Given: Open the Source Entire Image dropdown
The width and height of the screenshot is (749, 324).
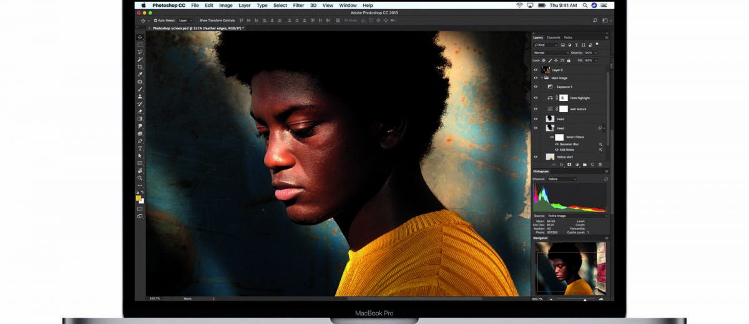Looking at the screenshot, I should coord(577,216).
